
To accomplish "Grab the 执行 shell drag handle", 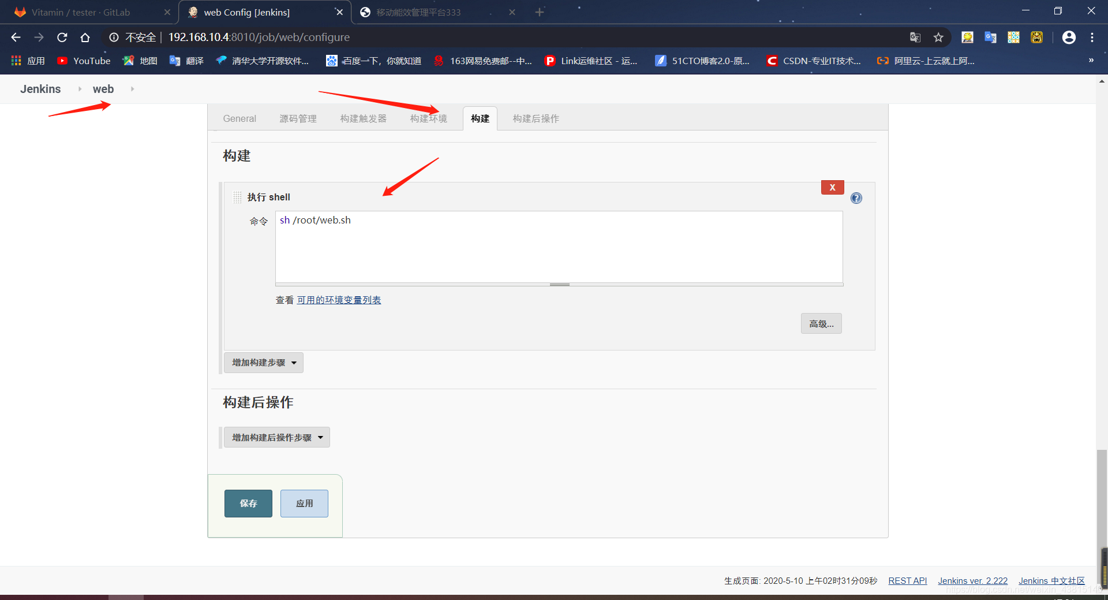I will pyautogui.click(x=237, y=197).
